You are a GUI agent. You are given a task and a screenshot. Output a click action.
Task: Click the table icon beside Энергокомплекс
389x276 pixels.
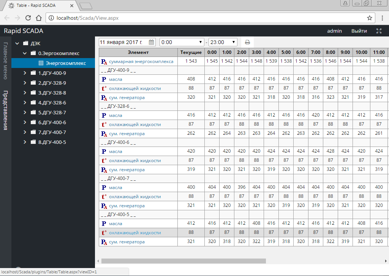(41, 63)
